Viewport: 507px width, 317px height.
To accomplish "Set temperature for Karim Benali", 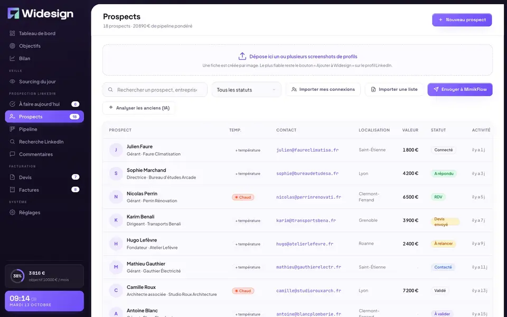I will (x=248, y=221).
